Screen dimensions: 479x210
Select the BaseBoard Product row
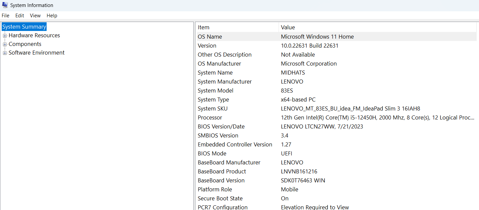(x=336, y=171)
